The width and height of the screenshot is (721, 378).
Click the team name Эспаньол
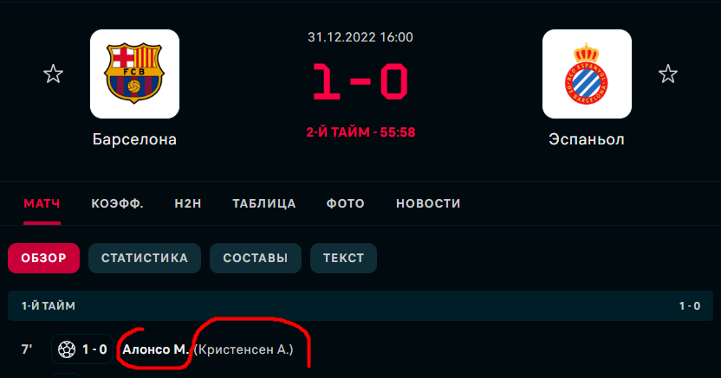pyautogui.click(x=587, y=139)
